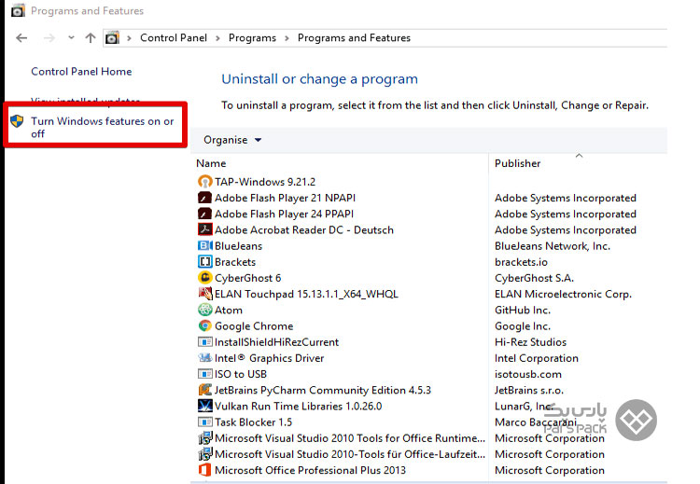Image resolution: width=700 pixels, height=484 pixels.
Task: Select Adobe Flash Player 21 NPAPI entry
Action: pos(285,198)
